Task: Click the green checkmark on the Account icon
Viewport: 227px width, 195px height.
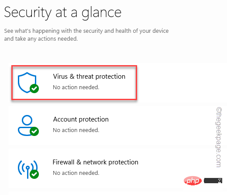Action: coord(34,131)
